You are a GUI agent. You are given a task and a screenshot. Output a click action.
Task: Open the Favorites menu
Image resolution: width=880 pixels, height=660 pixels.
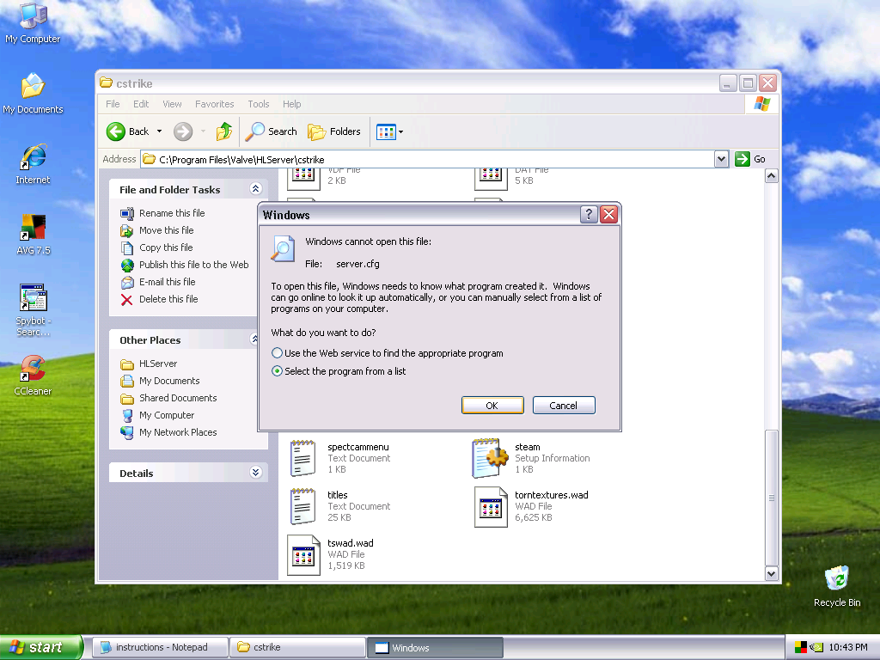point(214,104)
